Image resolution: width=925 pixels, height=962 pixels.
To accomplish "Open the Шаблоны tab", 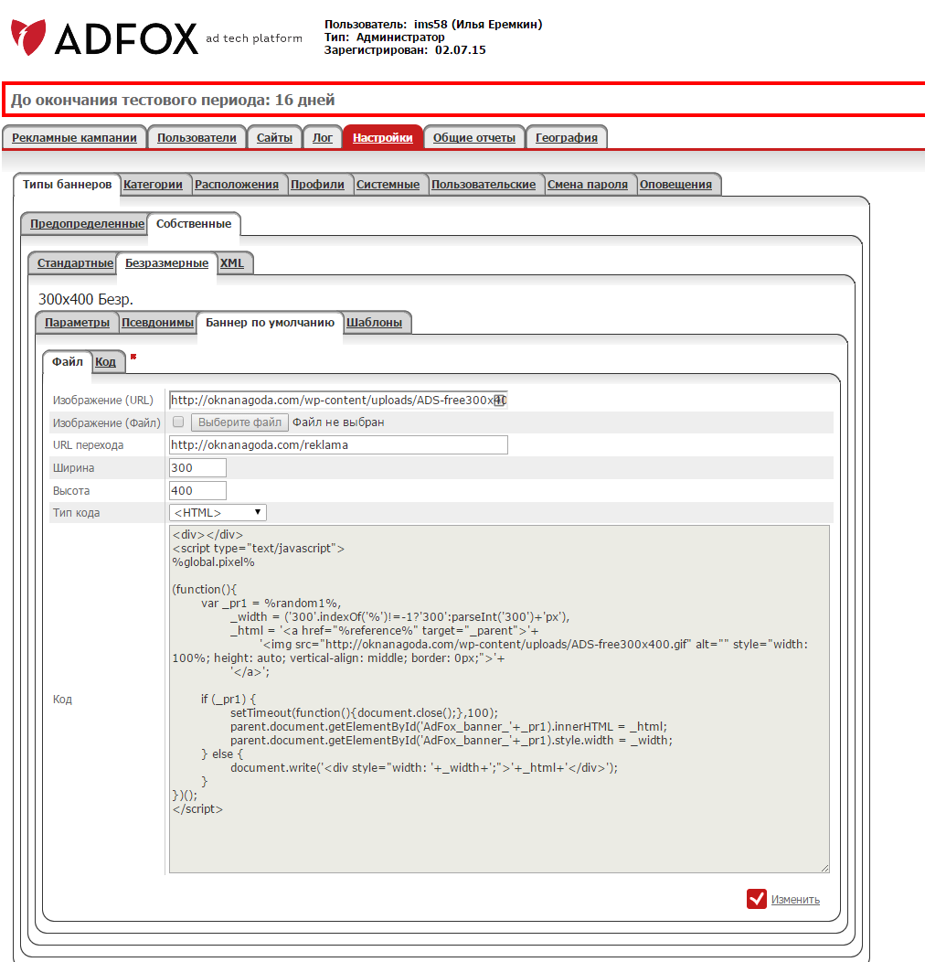I will (375, 323).
